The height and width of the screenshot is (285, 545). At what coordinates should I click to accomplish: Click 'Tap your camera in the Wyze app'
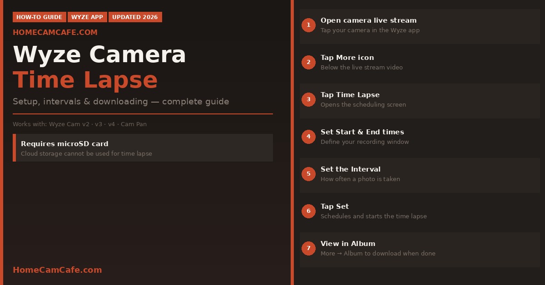pyautogui.click(x=370, y=30)
